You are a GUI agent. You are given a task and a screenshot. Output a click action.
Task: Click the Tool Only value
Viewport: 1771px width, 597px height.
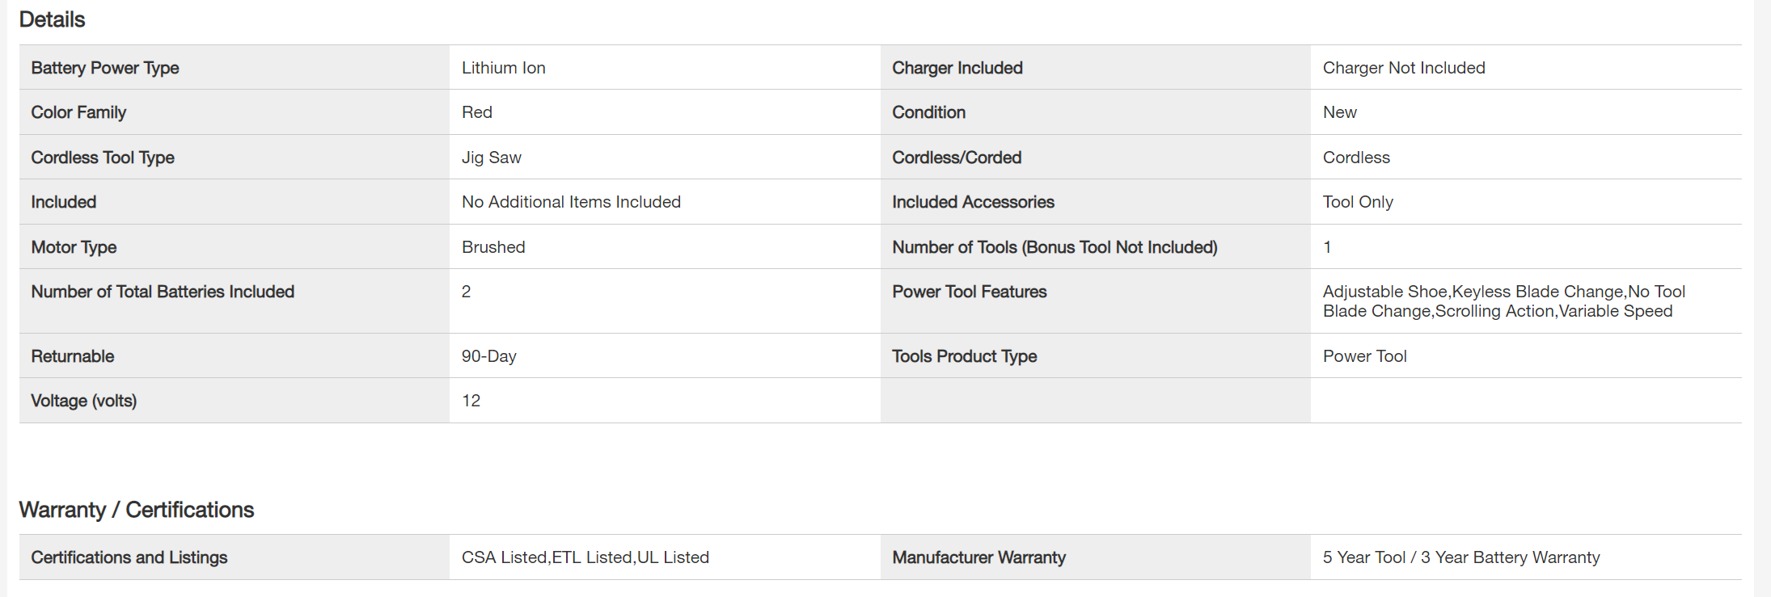coord(1357,202)
